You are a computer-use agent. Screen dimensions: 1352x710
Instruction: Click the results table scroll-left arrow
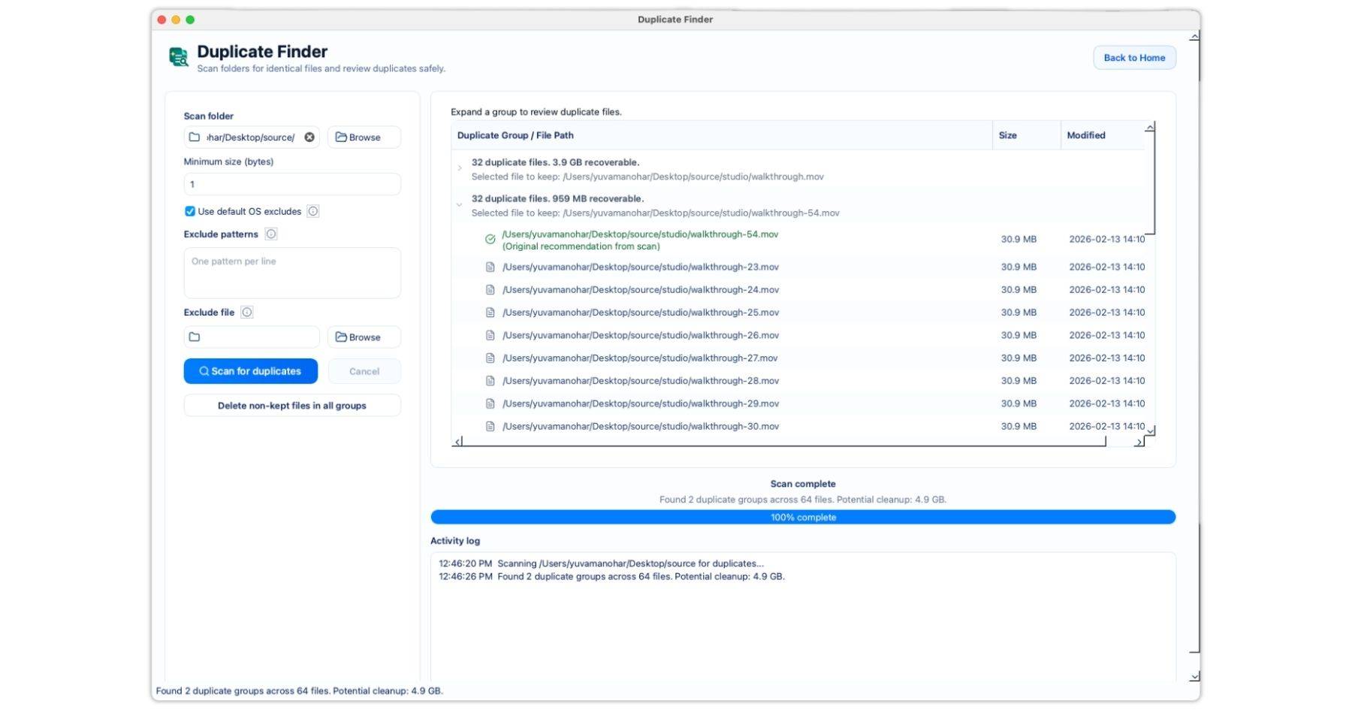(457, 442)
